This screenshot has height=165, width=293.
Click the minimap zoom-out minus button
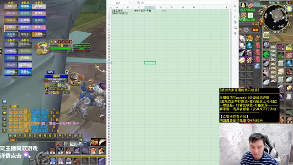(x=284, y=30)
